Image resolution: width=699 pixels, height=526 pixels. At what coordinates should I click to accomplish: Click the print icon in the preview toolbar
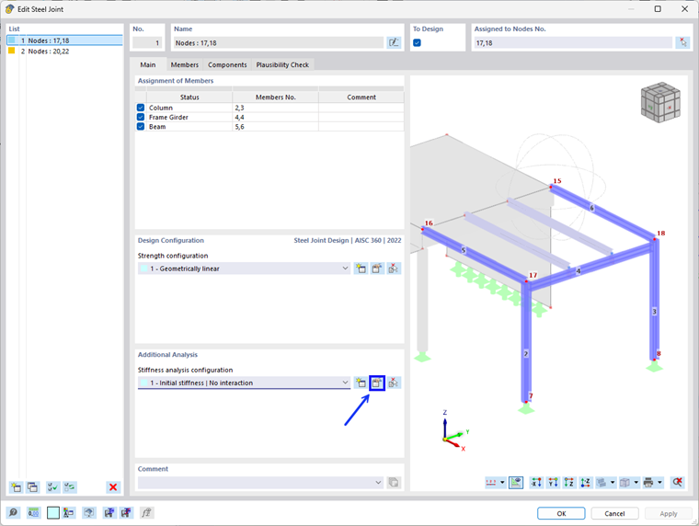point(648,482)
